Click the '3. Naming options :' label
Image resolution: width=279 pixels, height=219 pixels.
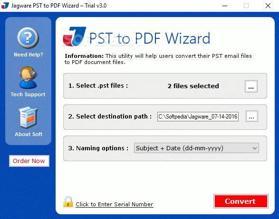pos(98,148)
